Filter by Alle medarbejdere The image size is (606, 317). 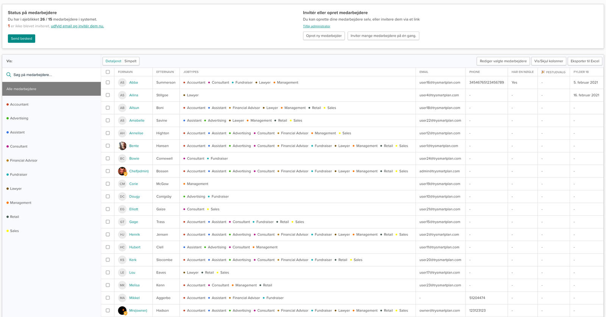tap(52, 89)
